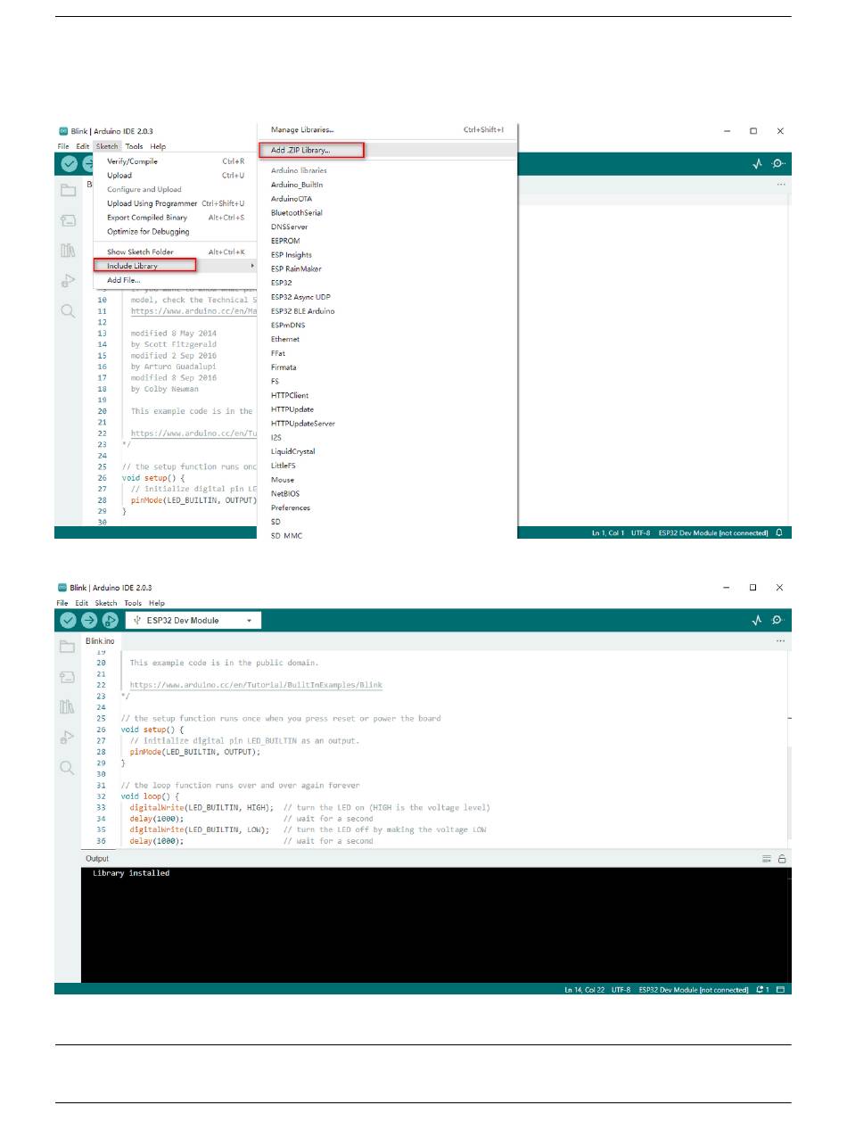Open Search magnifier in Library installed window sidebar

(68, 768)
